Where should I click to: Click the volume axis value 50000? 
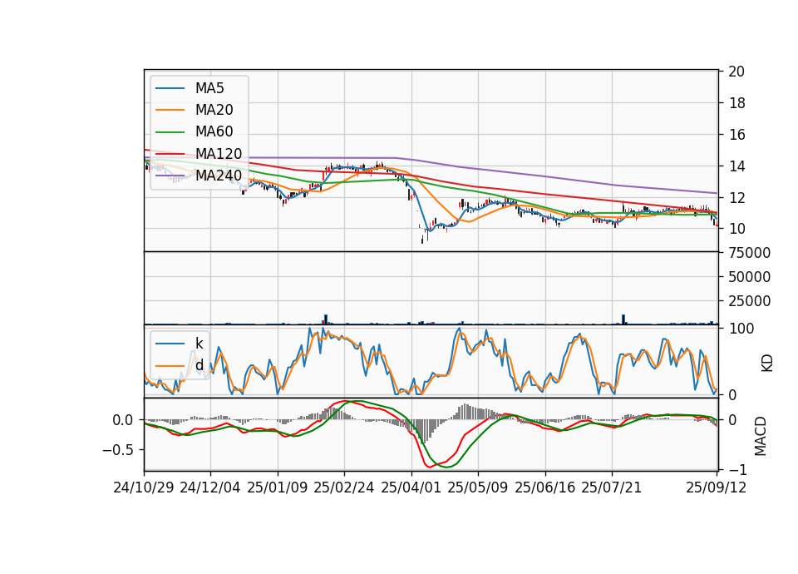749,277
